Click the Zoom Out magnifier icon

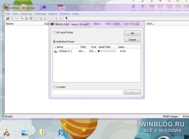coord(61,18)
